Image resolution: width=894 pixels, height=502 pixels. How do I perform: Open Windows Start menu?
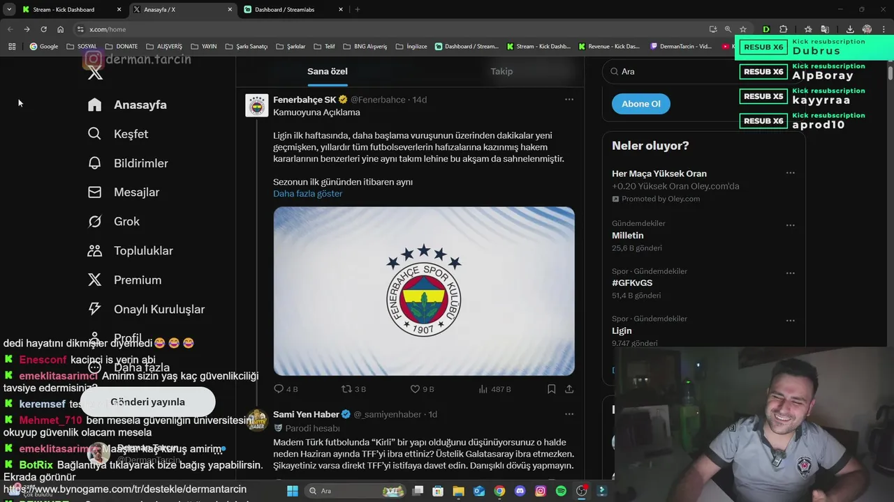point(293,491)
